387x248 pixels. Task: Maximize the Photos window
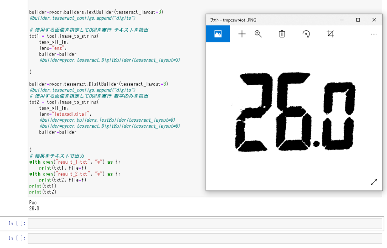point(358,20)
